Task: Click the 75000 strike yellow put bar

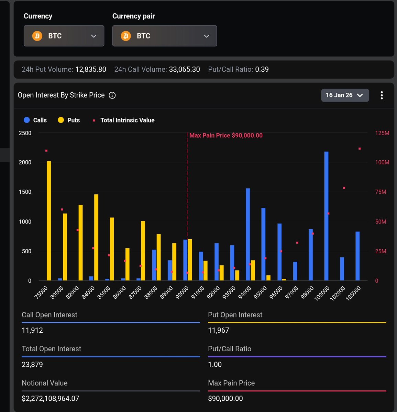Action: coord(49,221)
